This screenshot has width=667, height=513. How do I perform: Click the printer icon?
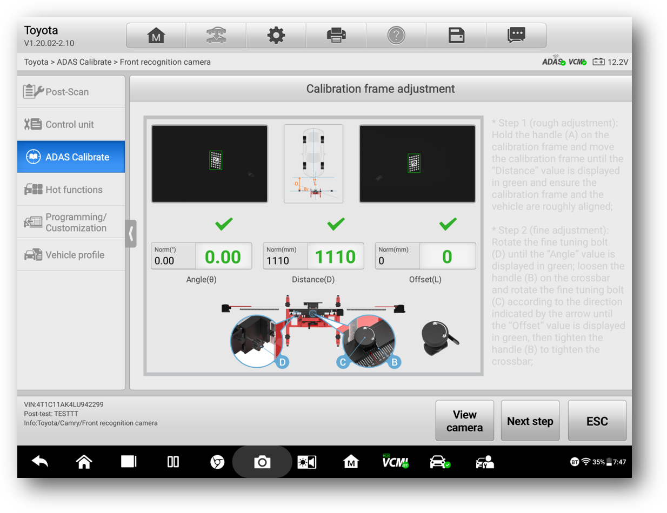coord(336,36)
